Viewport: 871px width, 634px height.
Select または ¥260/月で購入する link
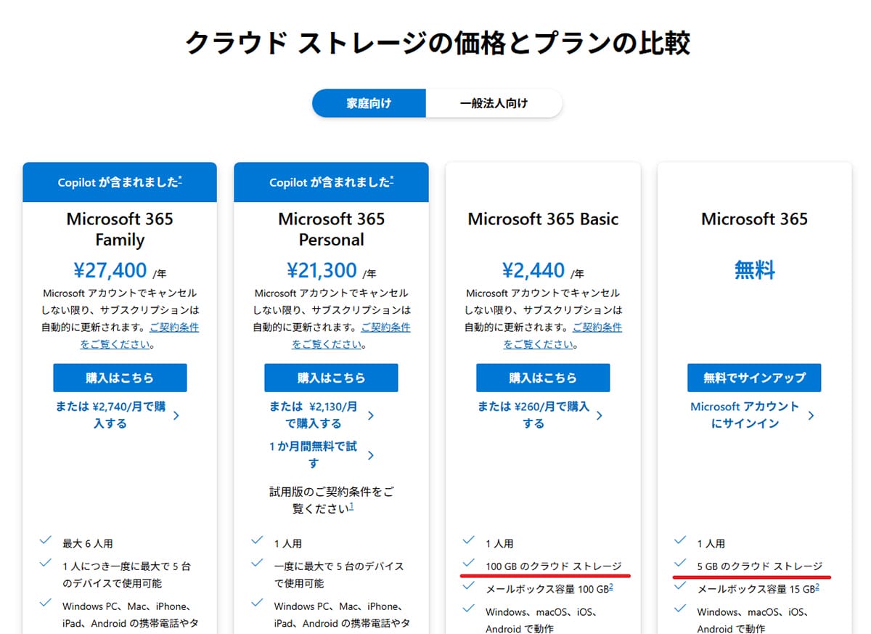click(533, 415)
